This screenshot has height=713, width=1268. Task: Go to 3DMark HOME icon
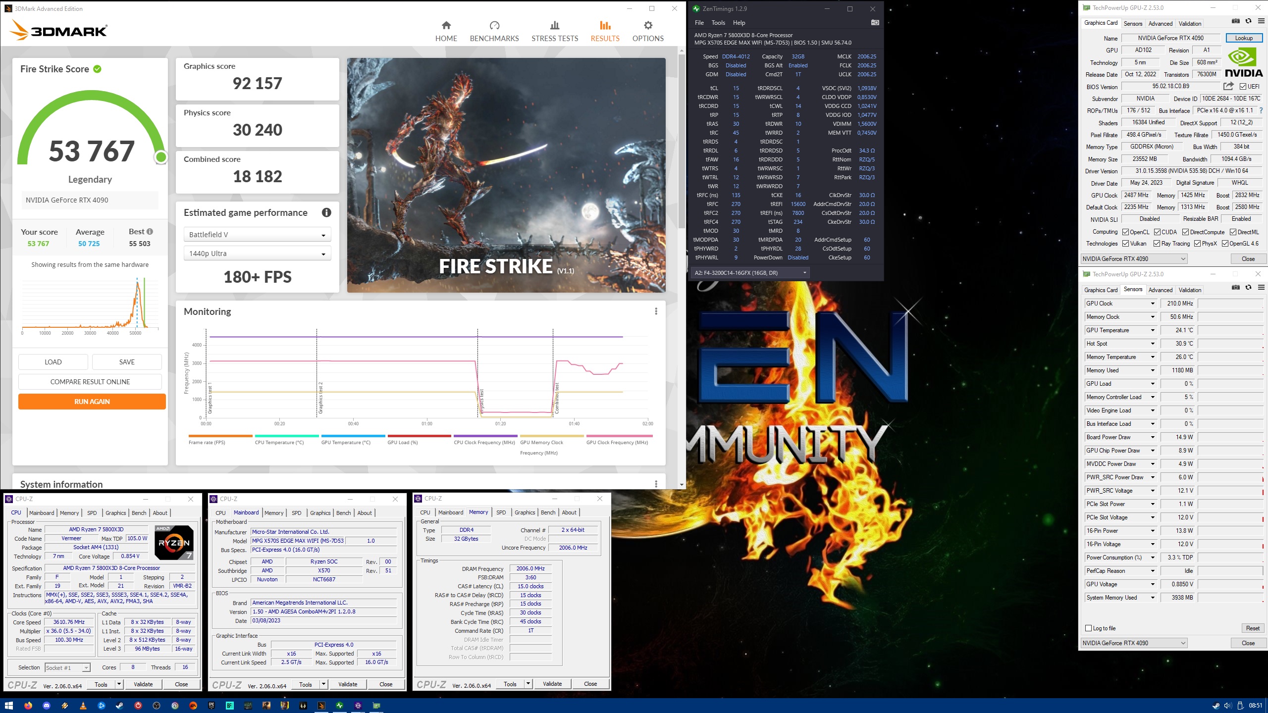[446, 25]
